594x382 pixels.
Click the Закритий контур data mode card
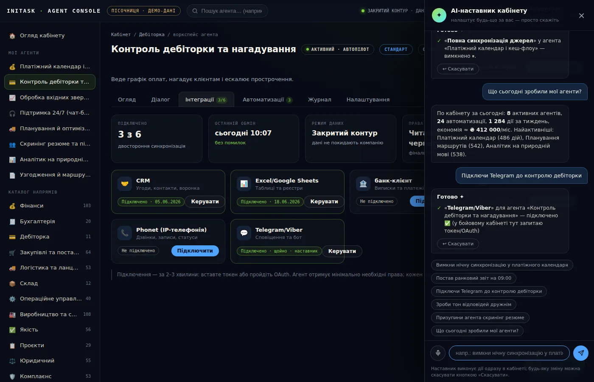[350, 139]
